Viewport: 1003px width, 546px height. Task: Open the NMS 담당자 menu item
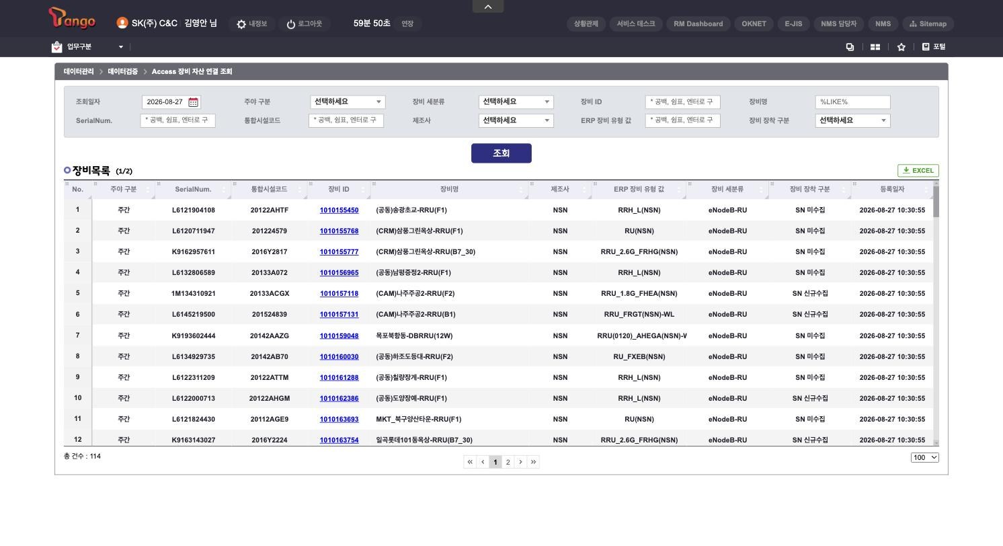coord(839,24)
